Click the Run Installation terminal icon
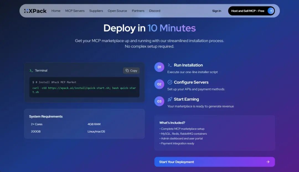This screenshot has width=299, height=172. coord(170,65)
